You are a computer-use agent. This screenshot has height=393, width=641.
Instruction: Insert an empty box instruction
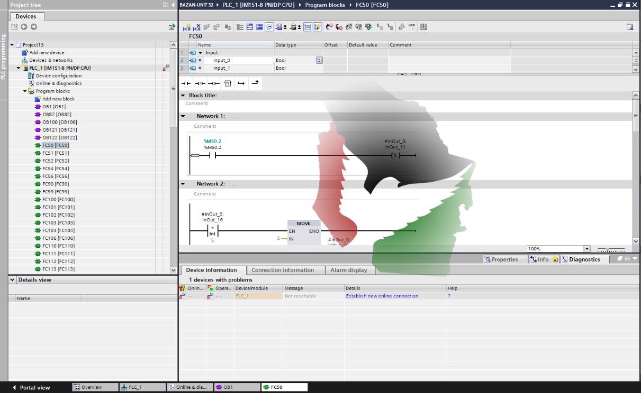click(228, 83)
